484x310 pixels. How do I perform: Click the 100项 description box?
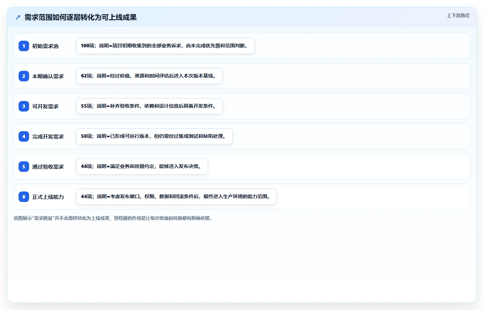point(165,46)
